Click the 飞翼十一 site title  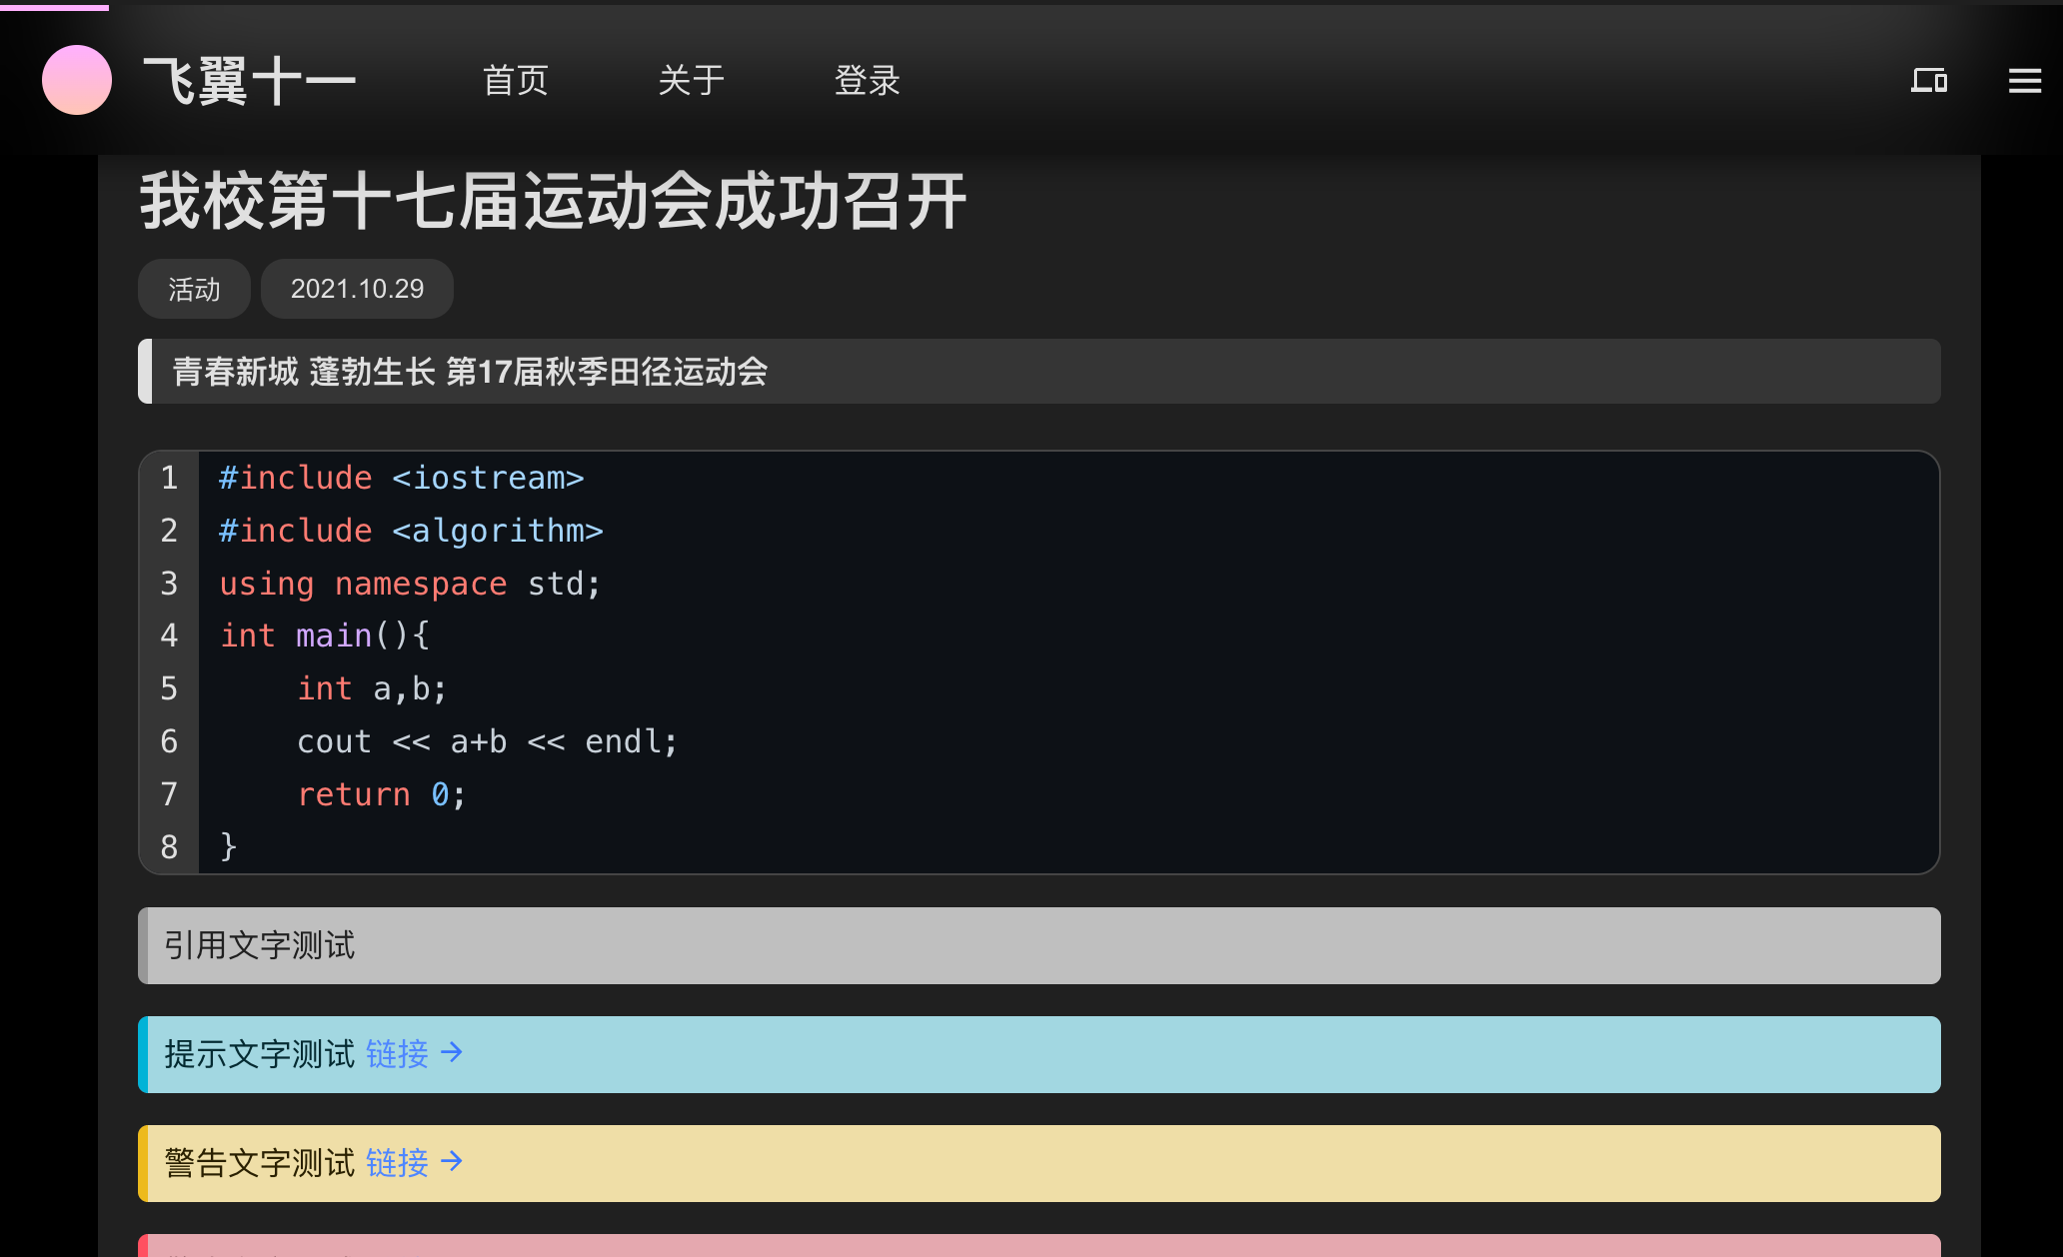pos(250,81)
